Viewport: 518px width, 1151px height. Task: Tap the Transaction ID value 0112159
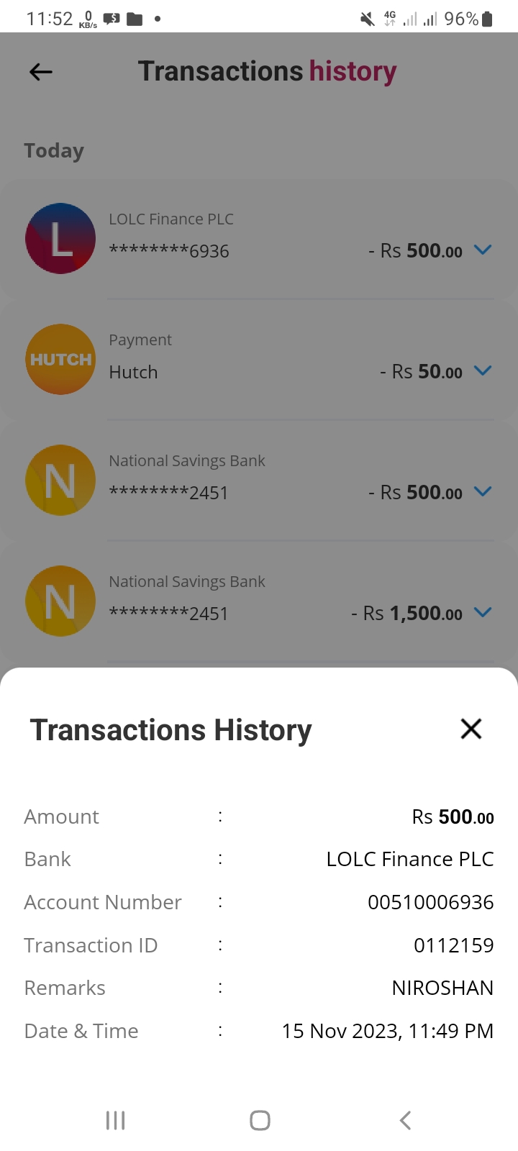click(x=453, y=945)
